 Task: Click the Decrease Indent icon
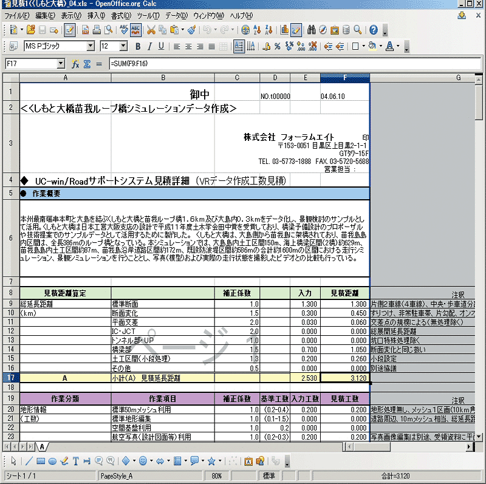pos(328,47)
